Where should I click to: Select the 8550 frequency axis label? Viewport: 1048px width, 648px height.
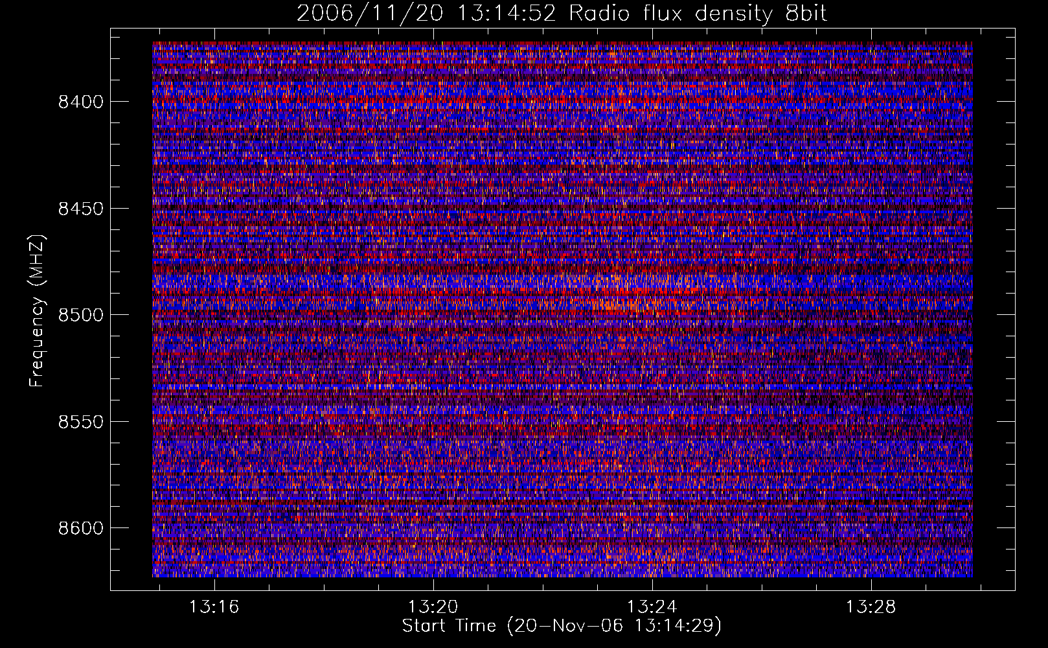[81, 422]
